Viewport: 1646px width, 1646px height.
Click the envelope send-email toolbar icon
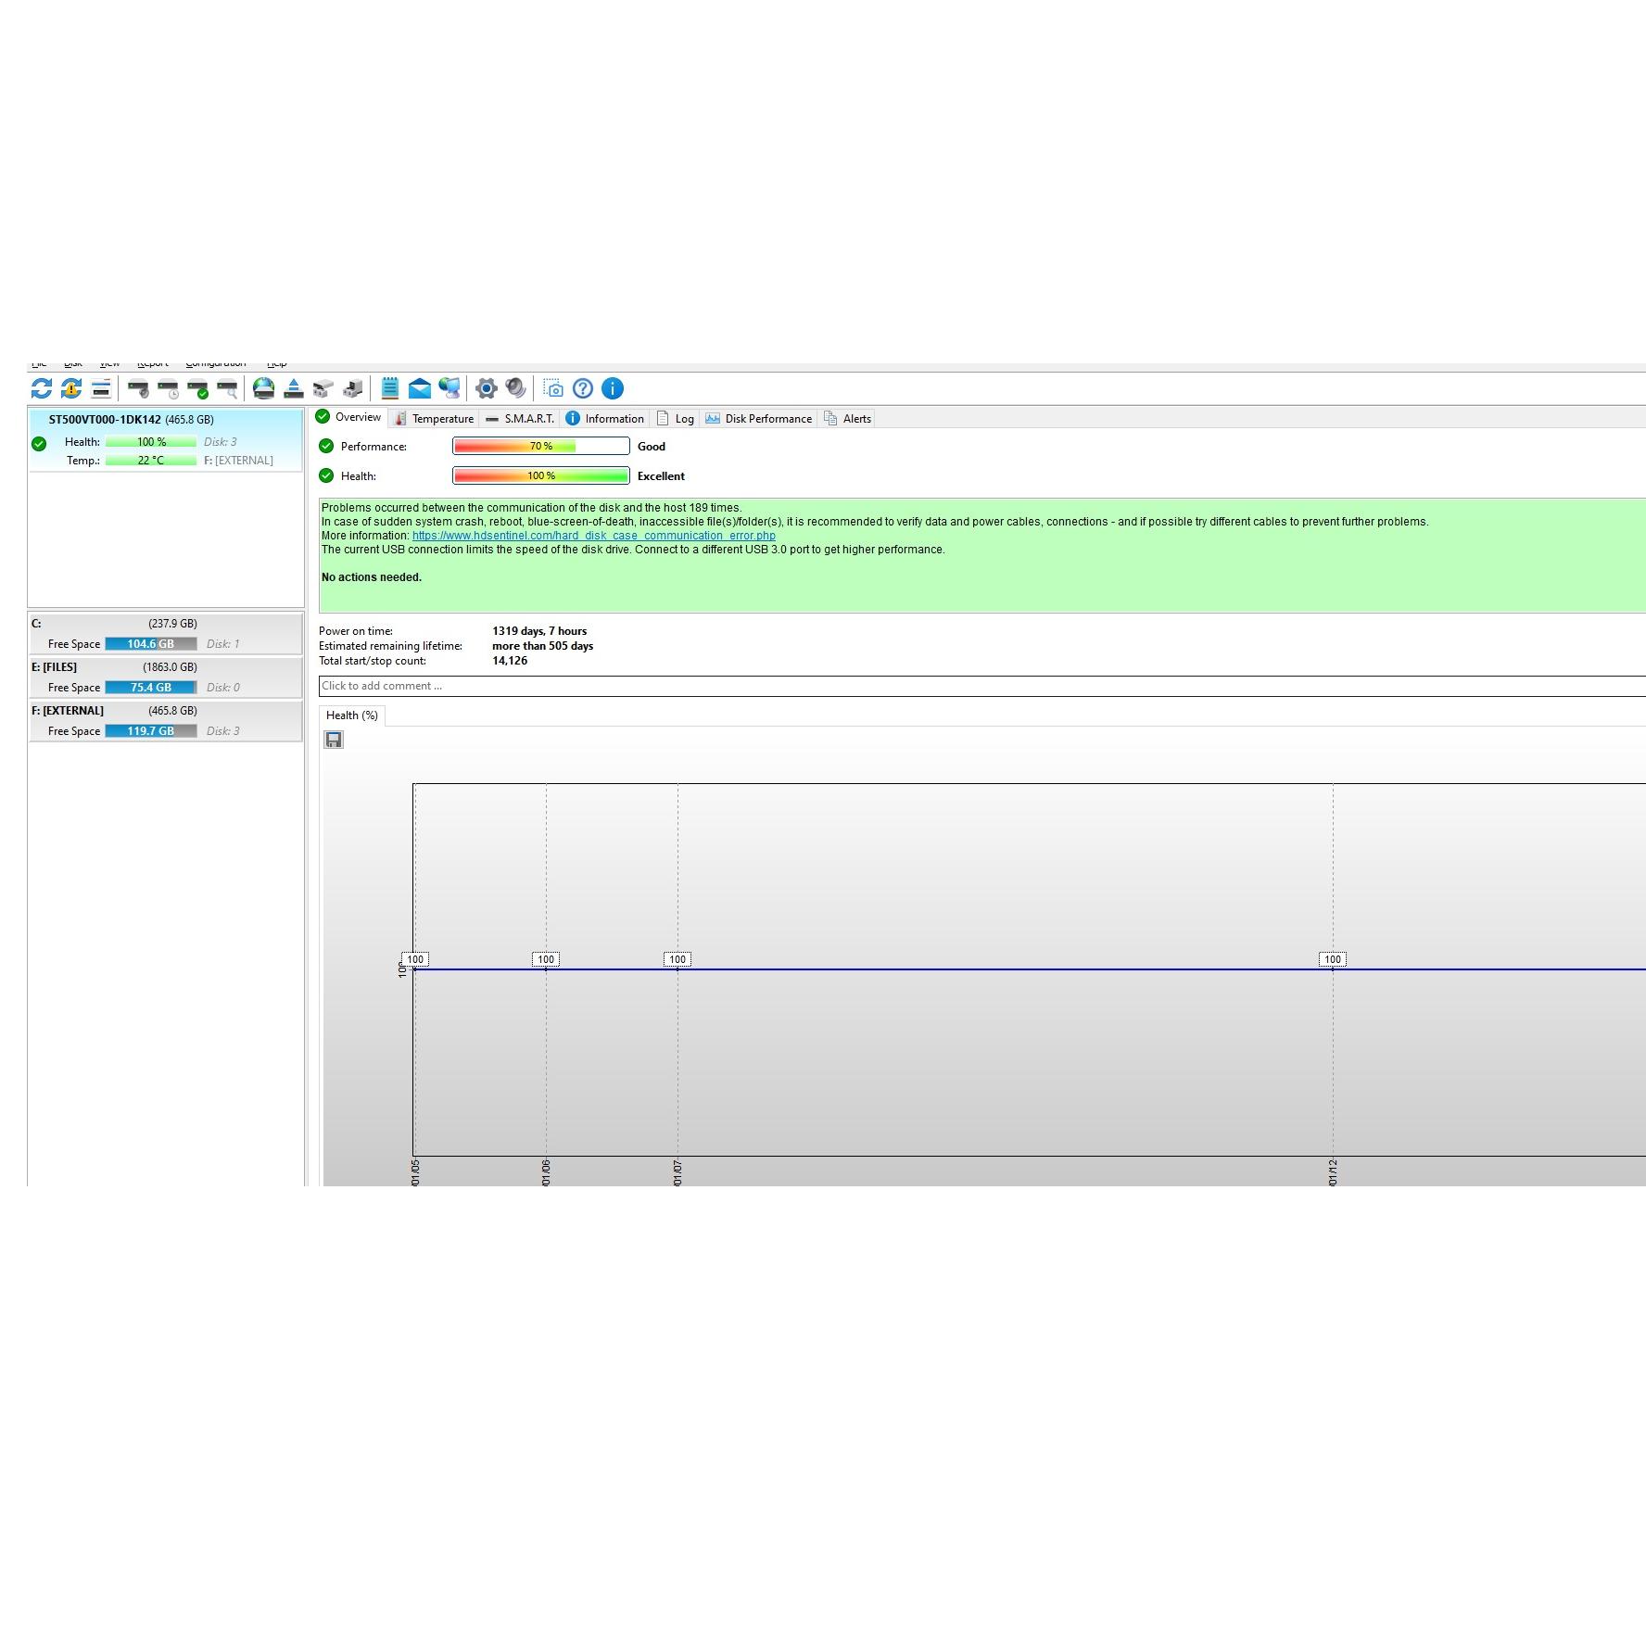pos(420,388)
